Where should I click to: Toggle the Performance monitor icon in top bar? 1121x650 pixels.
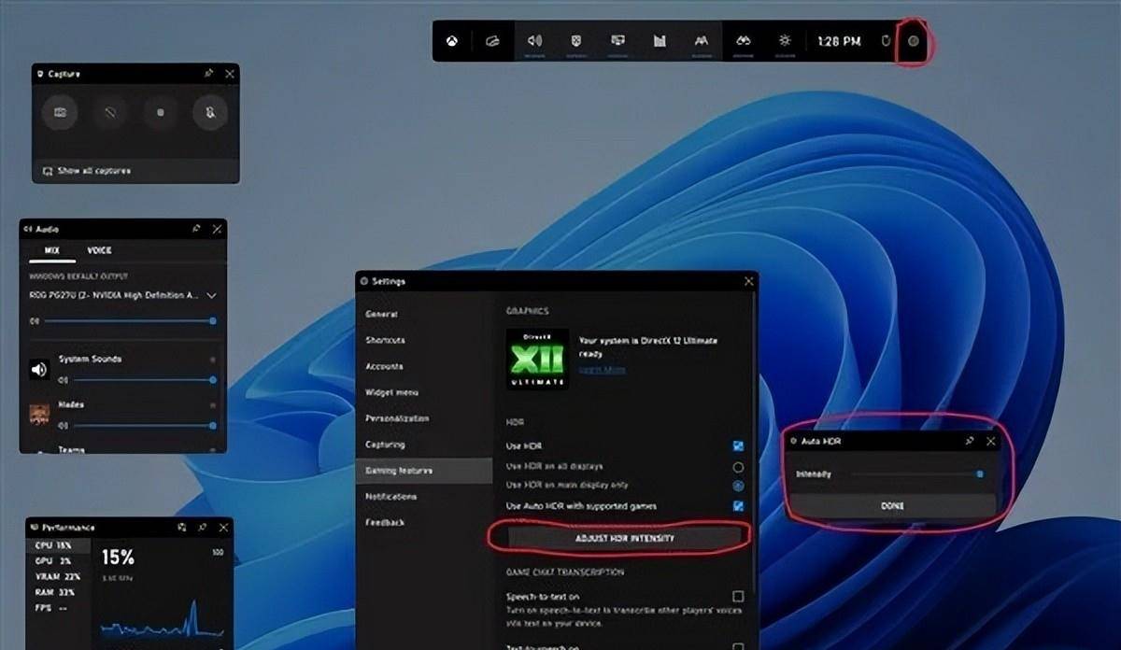coord(617,41)
